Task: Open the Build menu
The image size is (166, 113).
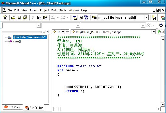Action: pyautogui.click(x=54, y=10)
